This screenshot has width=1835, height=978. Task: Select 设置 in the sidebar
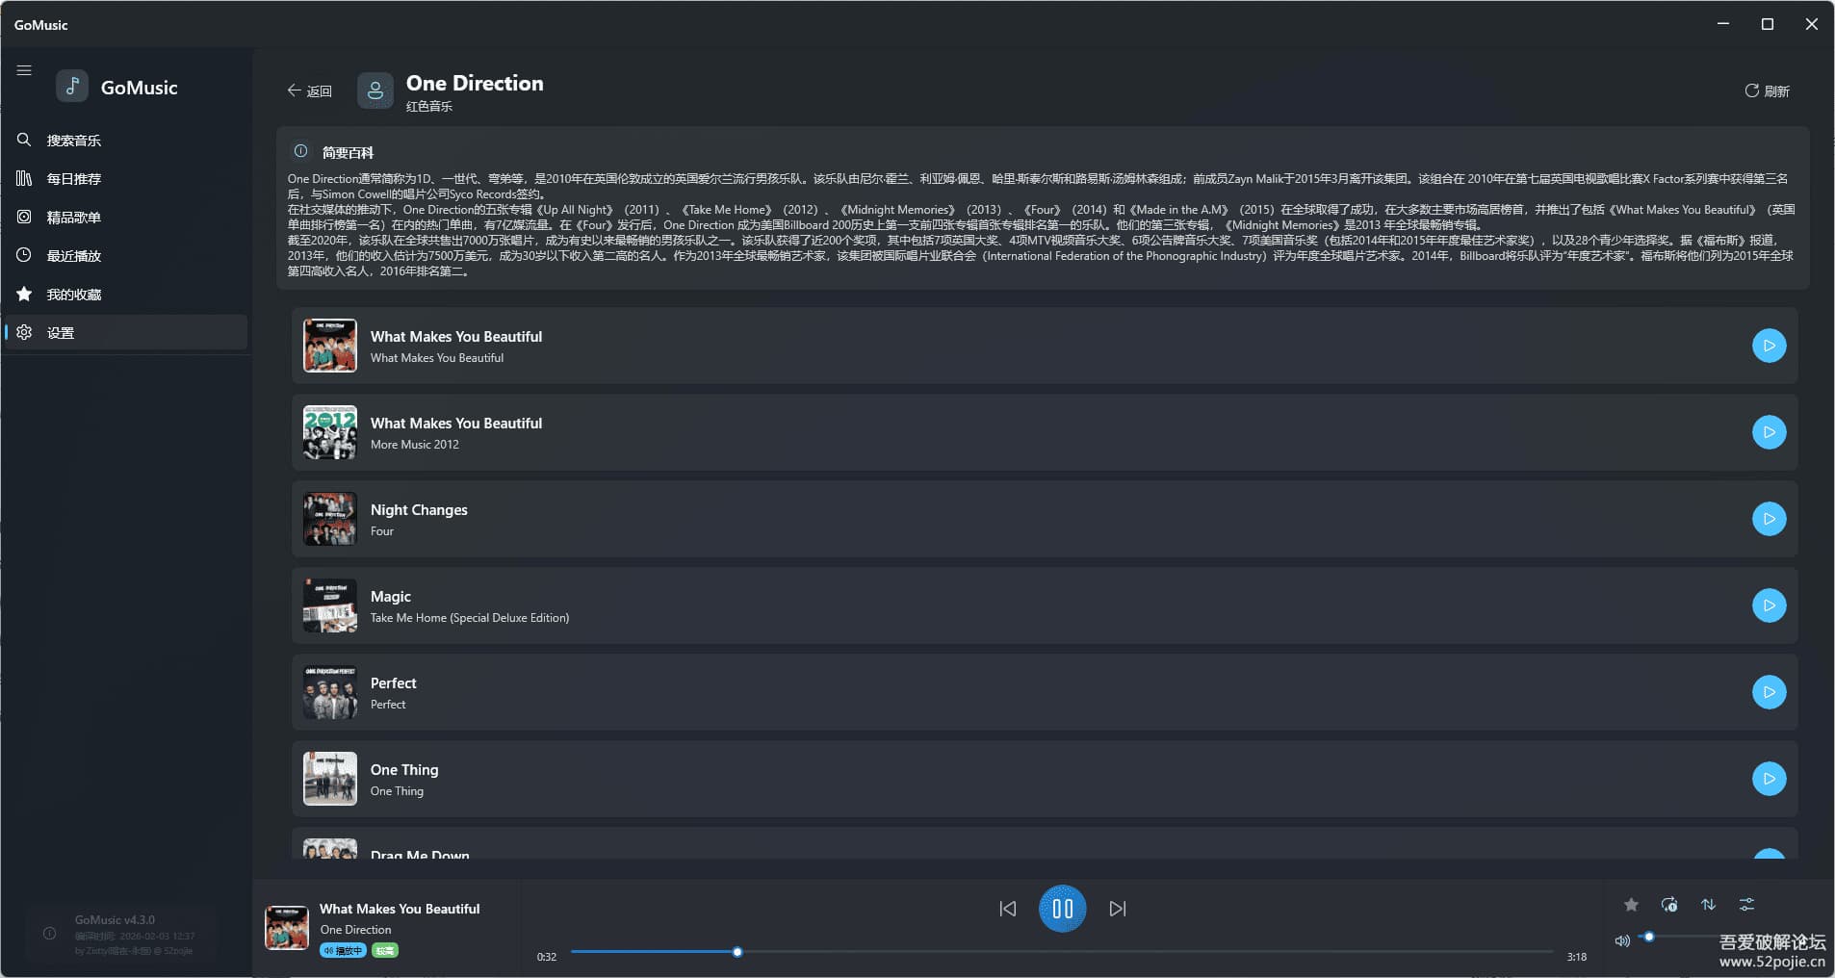[125, 333]
